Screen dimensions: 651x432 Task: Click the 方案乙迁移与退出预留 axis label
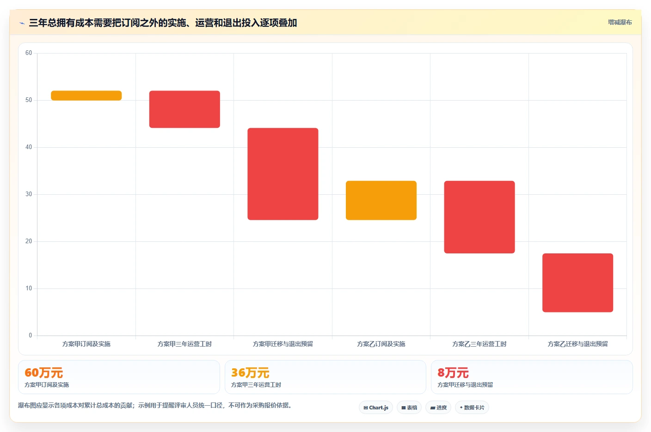click(x=577, y=344)
